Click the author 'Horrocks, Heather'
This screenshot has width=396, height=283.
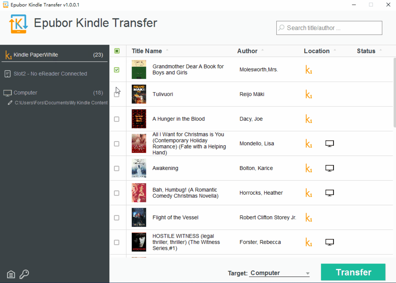(x=261, y=193)
